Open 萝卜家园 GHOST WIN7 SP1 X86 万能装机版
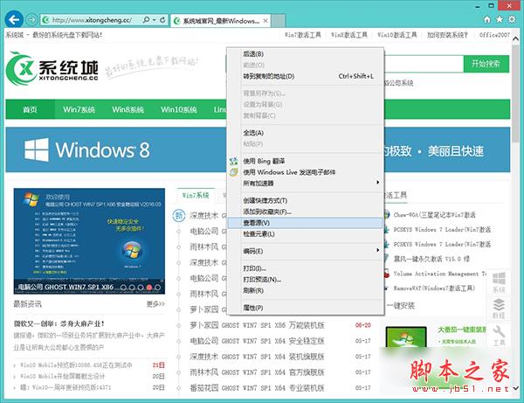The width and height of the screenshot is (524, 403). [x=257, y=325]
